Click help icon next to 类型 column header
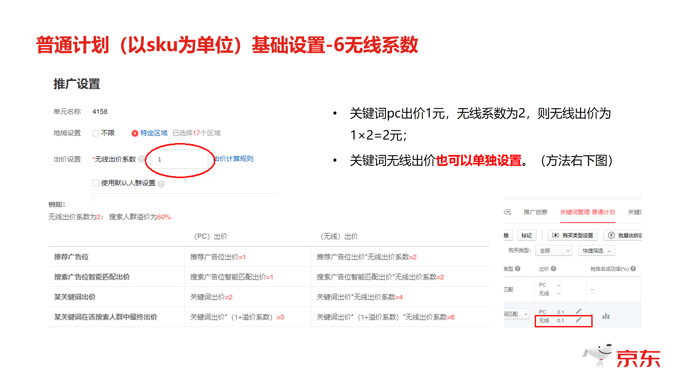695x391 pixels. [517, 269]
